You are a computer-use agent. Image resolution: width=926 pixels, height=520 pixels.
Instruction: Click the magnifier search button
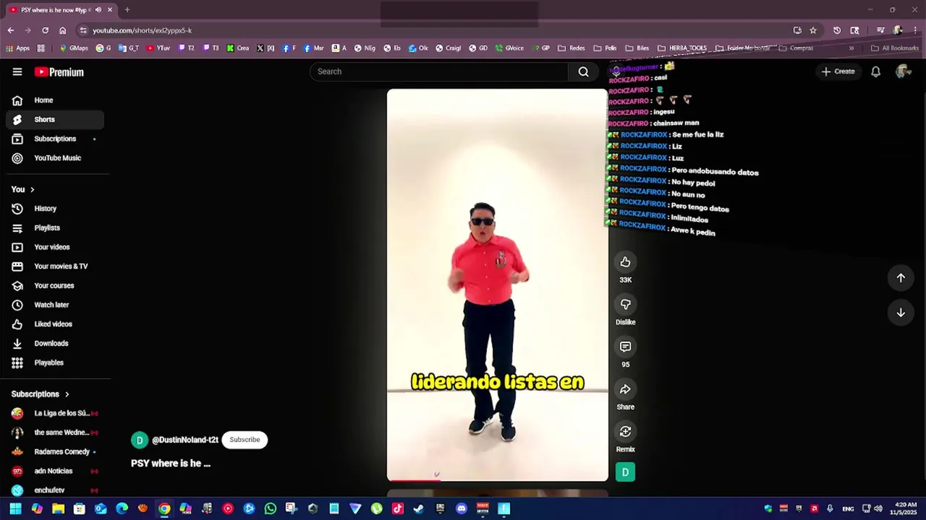tap(583, 71)
